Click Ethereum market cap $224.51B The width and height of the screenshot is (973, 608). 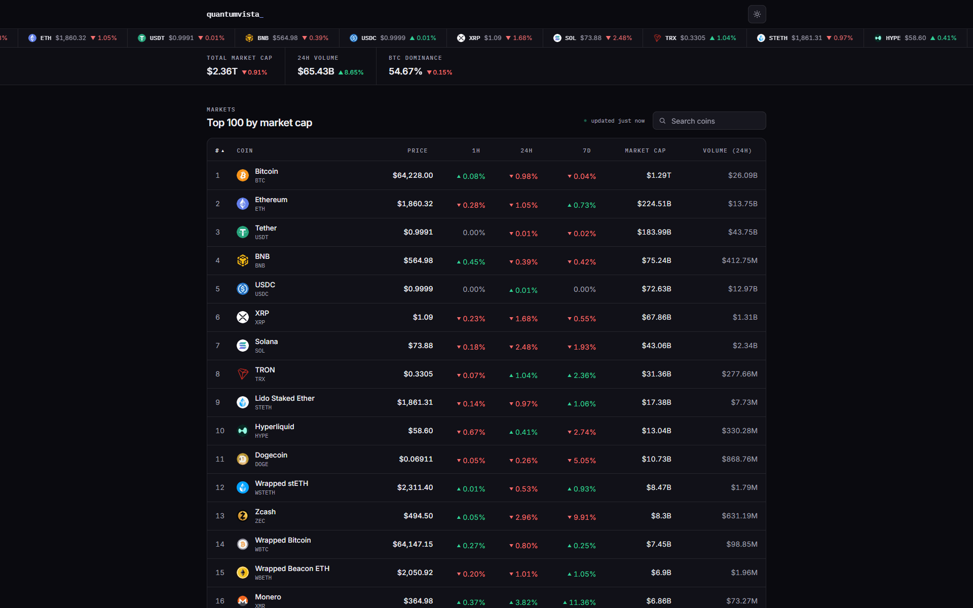point(654,204)
